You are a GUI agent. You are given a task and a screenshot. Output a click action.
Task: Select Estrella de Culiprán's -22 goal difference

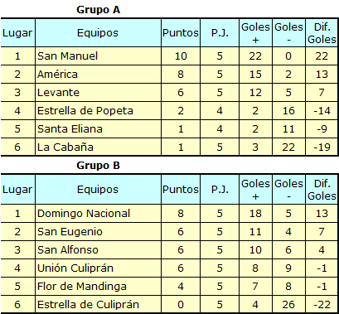click(x=322, y=305)
